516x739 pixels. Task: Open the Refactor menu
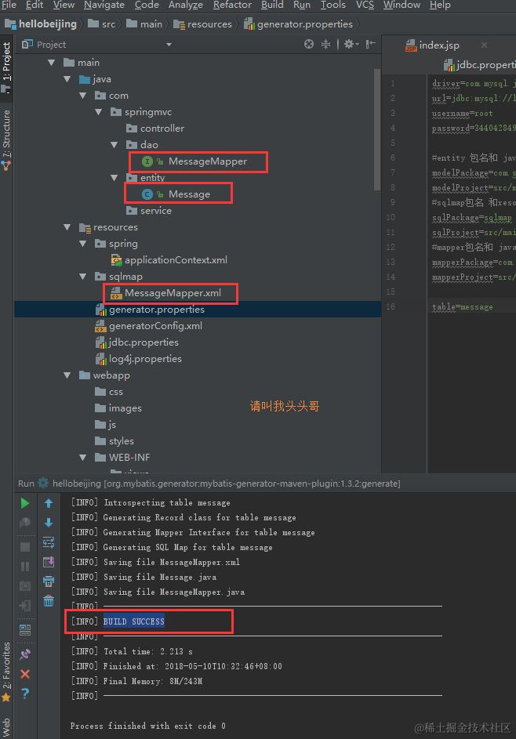(232, 5)
